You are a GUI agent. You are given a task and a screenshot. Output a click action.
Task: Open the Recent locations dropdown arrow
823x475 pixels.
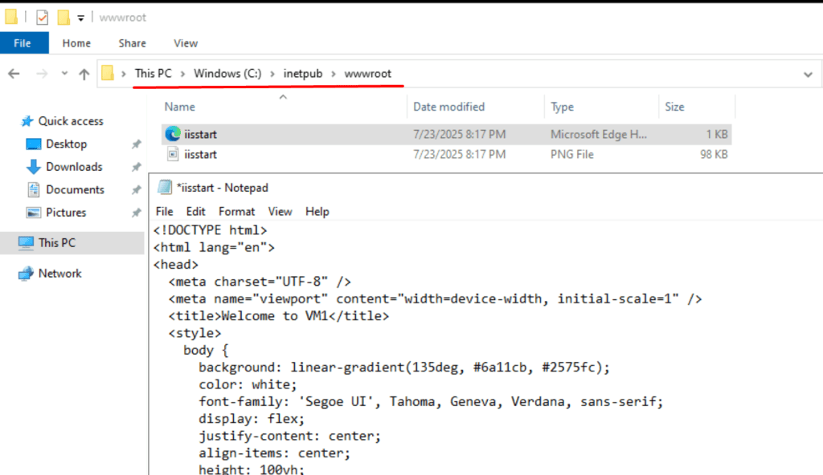coord(63,74)
